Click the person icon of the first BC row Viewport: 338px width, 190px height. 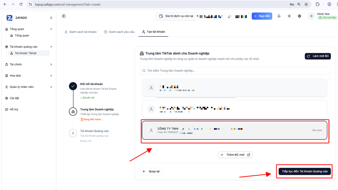point(151,88)
